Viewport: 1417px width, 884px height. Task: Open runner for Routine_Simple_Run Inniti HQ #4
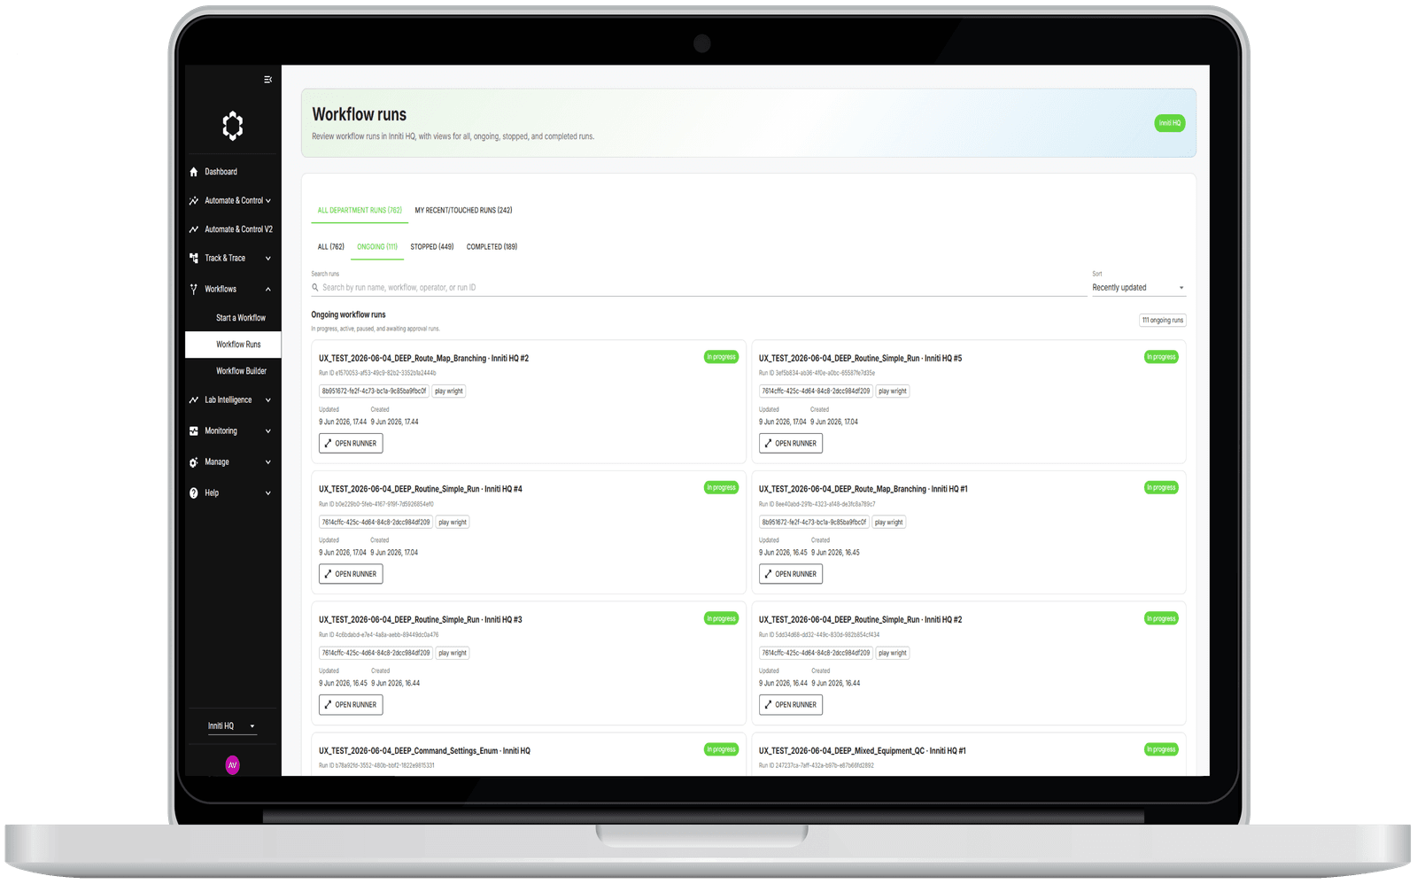tap(351, 574)
